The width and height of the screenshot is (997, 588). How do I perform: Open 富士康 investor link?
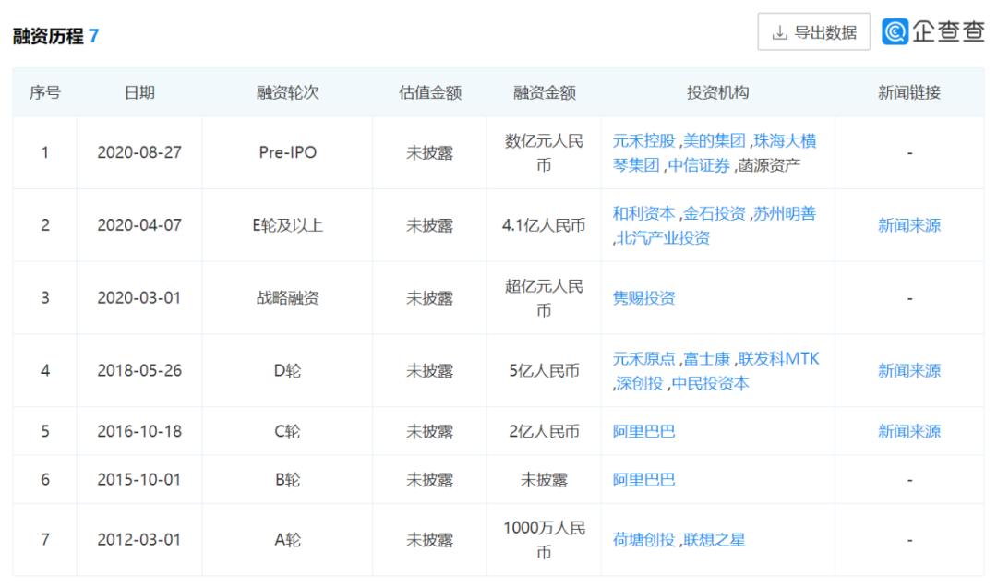[706, 359]
